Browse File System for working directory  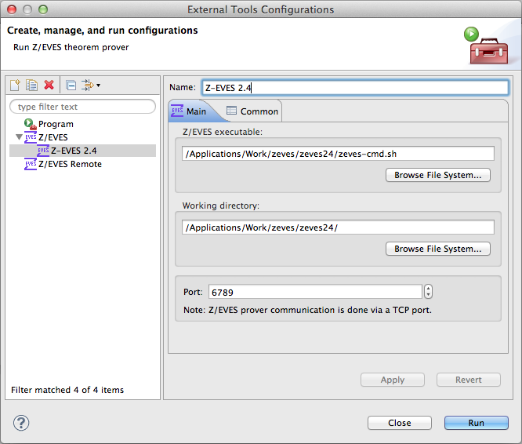click(x=437, y=249)
